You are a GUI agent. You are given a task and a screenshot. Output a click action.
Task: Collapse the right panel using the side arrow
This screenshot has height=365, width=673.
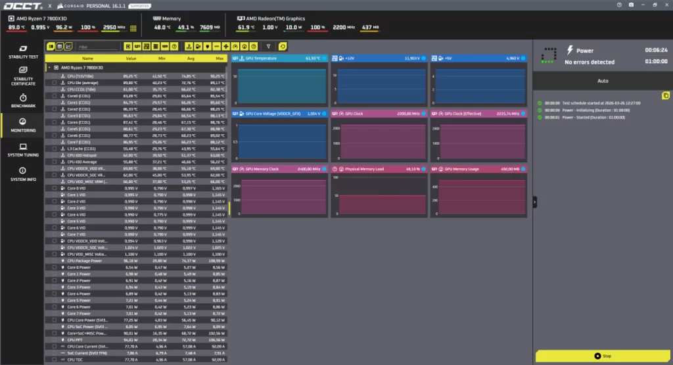tap(534, 202)
